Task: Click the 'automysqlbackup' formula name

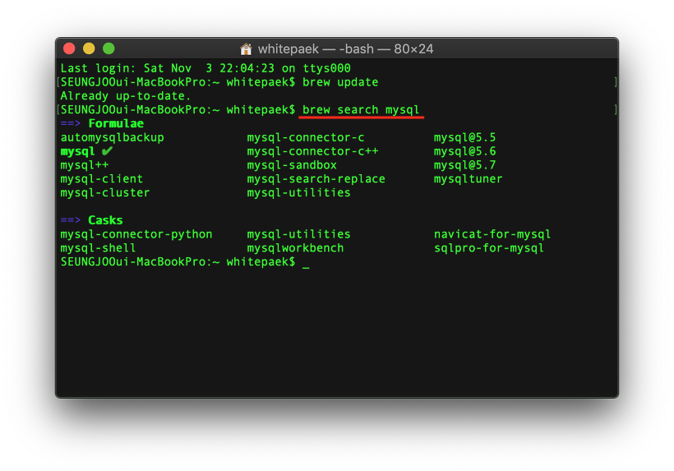Action: pos(112,137)
